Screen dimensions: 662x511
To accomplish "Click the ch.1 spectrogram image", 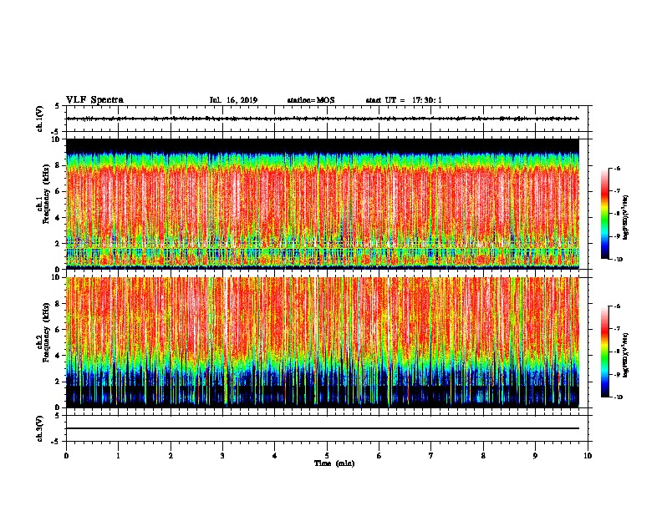I will pos(323,204).
